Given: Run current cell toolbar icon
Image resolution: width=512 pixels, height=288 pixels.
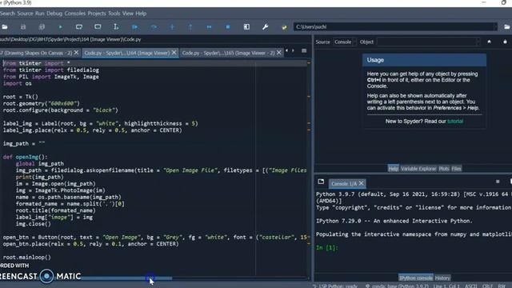Looking at the screenshot, I should coord(79,26).
